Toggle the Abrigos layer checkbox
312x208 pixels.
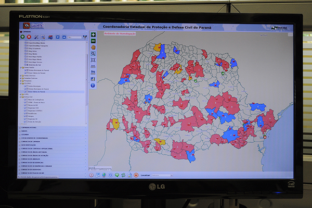click(x=27, y=116)
